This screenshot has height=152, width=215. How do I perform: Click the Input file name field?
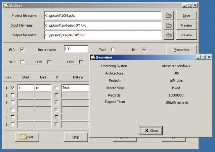coord(103,25)
